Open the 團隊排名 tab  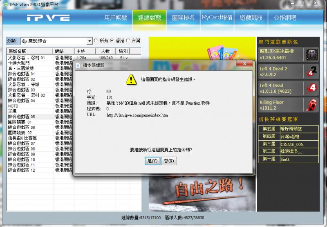coord(183,18)
